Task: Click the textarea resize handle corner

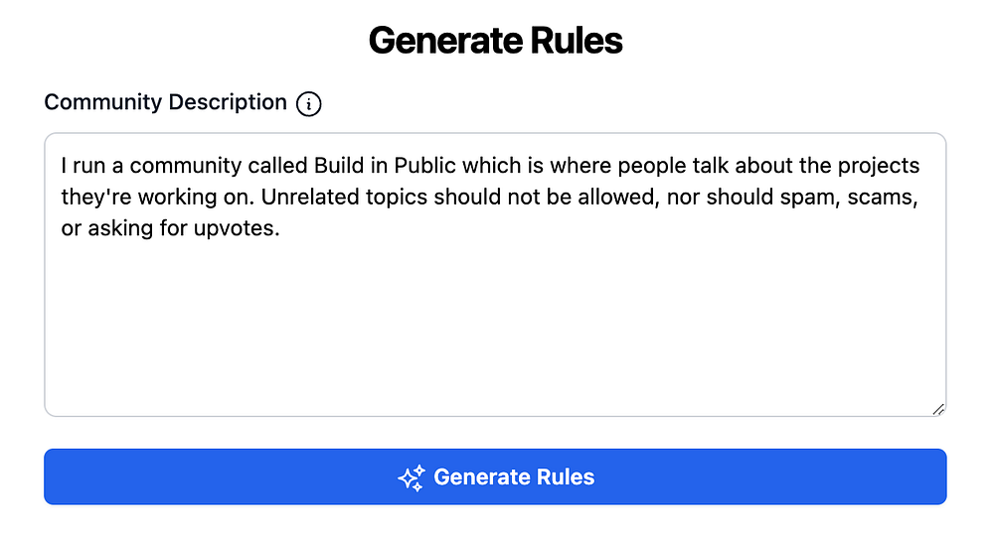Action: pyautogui.click(x=938, y=409)
